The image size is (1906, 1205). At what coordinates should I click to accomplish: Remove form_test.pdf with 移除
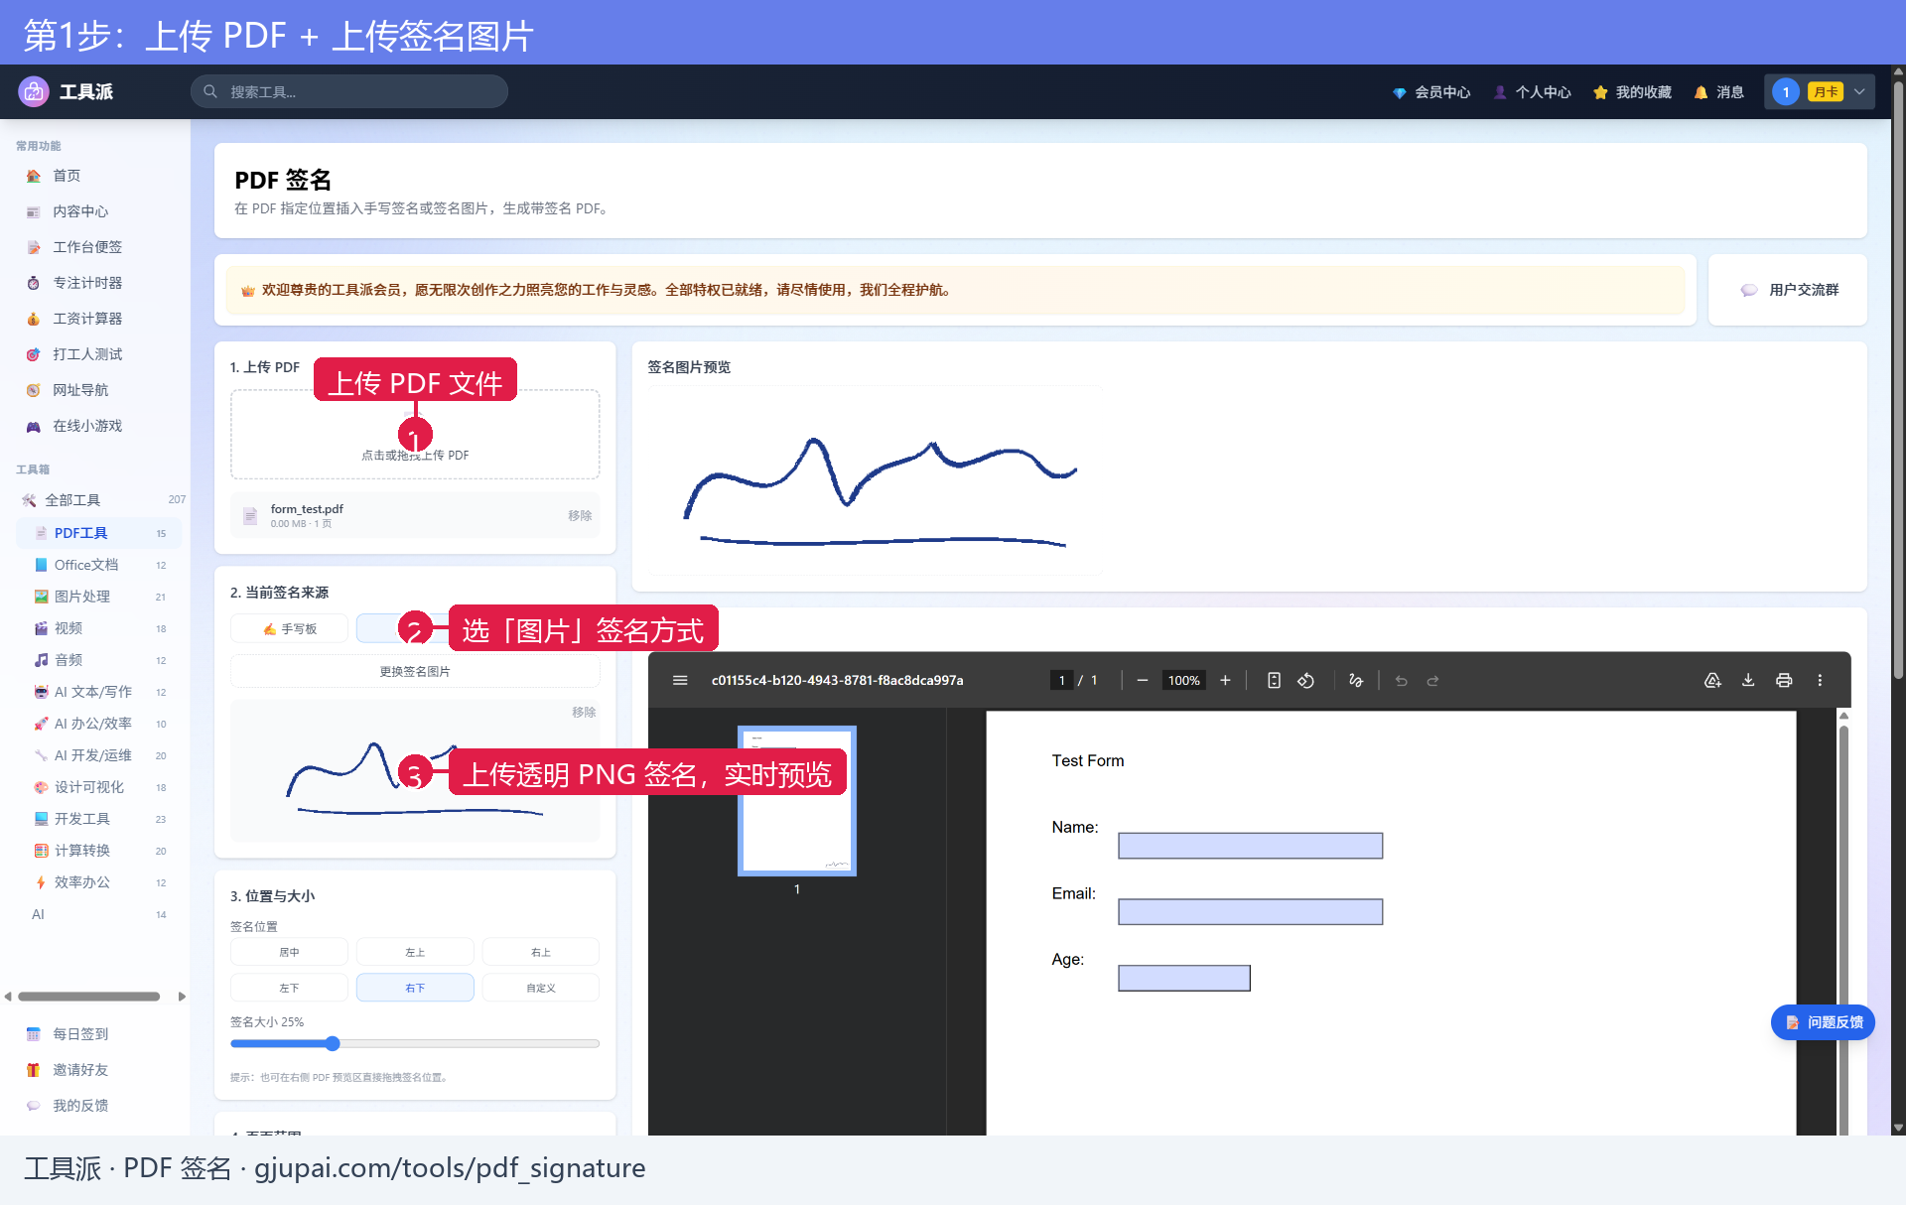coord(580,516)
